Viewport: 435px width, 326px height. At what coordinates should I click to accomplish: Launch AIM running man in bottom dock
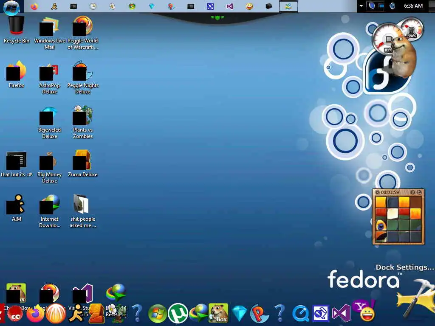coord(76,313)
